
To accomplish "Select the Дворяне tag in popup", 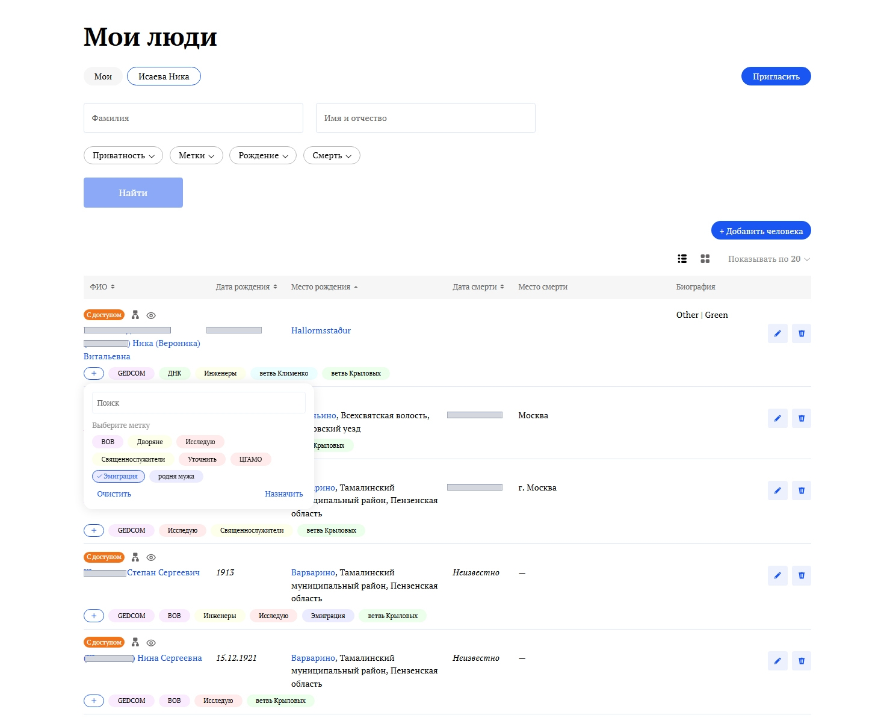I will tap(150, 442).
